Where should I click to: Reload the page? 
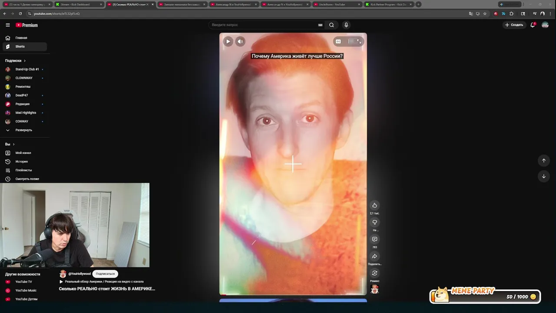pyautogui.click(x=20, y=13)
